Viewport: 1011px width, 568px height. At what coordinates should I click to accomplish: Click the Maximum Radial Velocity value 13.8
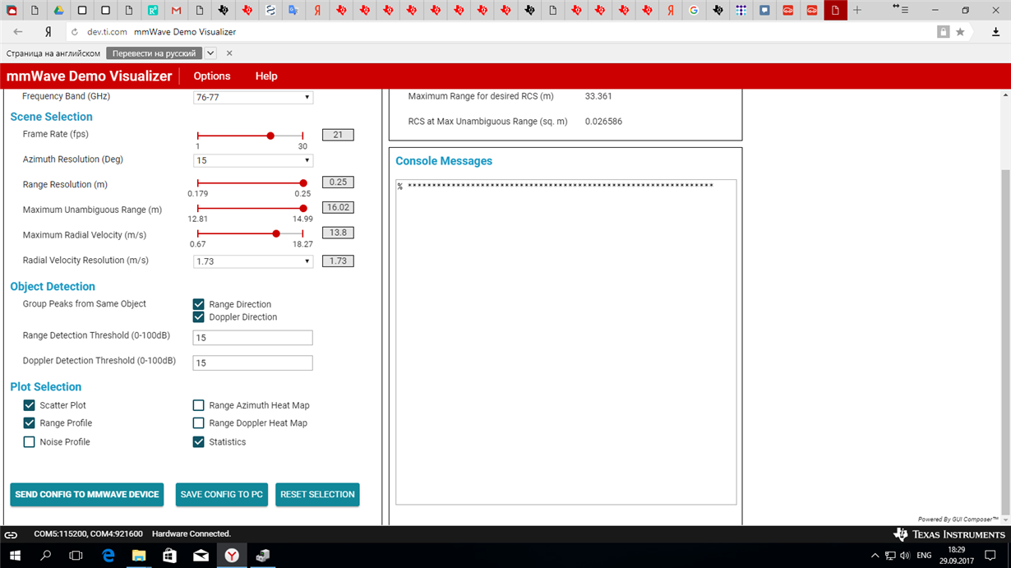click(x=338, y=233)
